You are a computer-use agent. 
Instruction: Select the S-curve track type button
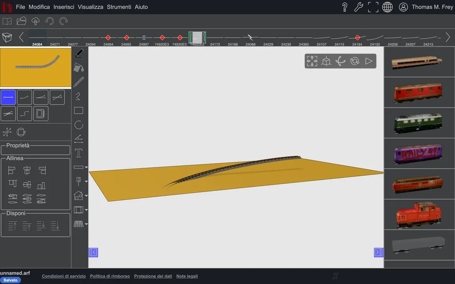[x=24, y=114]
